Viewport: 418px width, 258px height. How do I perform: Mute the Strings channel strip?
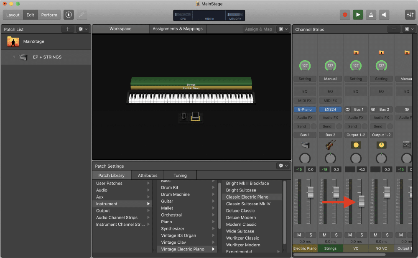coord(324,235)
